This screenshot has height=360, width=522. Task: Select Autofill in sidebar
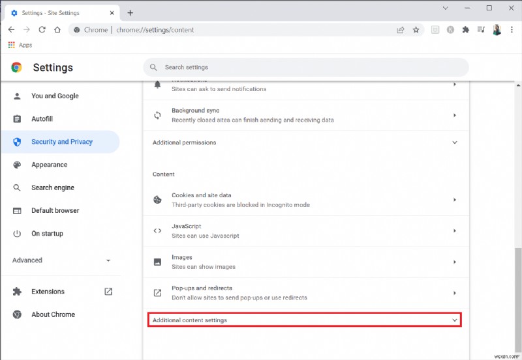point(60,119)
